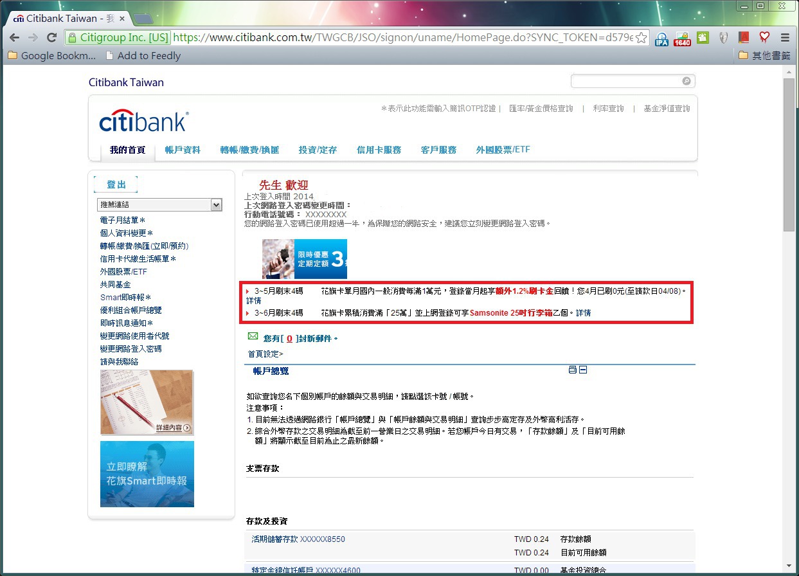The width and height of the screenshot is (799, 576).
Task: Open 優利組合帳戶總覽 sidebar link
Action: tap(130, 310)
